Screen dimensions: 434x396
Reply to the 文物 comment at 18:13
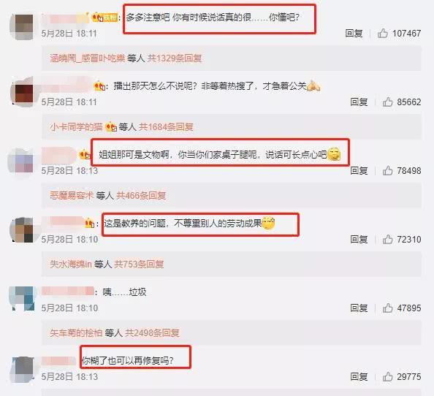[359, 170]
